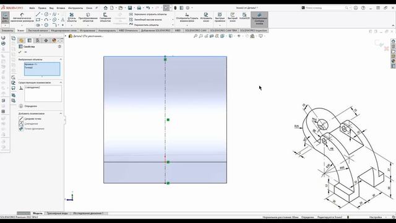396x223 pixels.
Task: Add the Coincident relation
Action: (28, 124)
